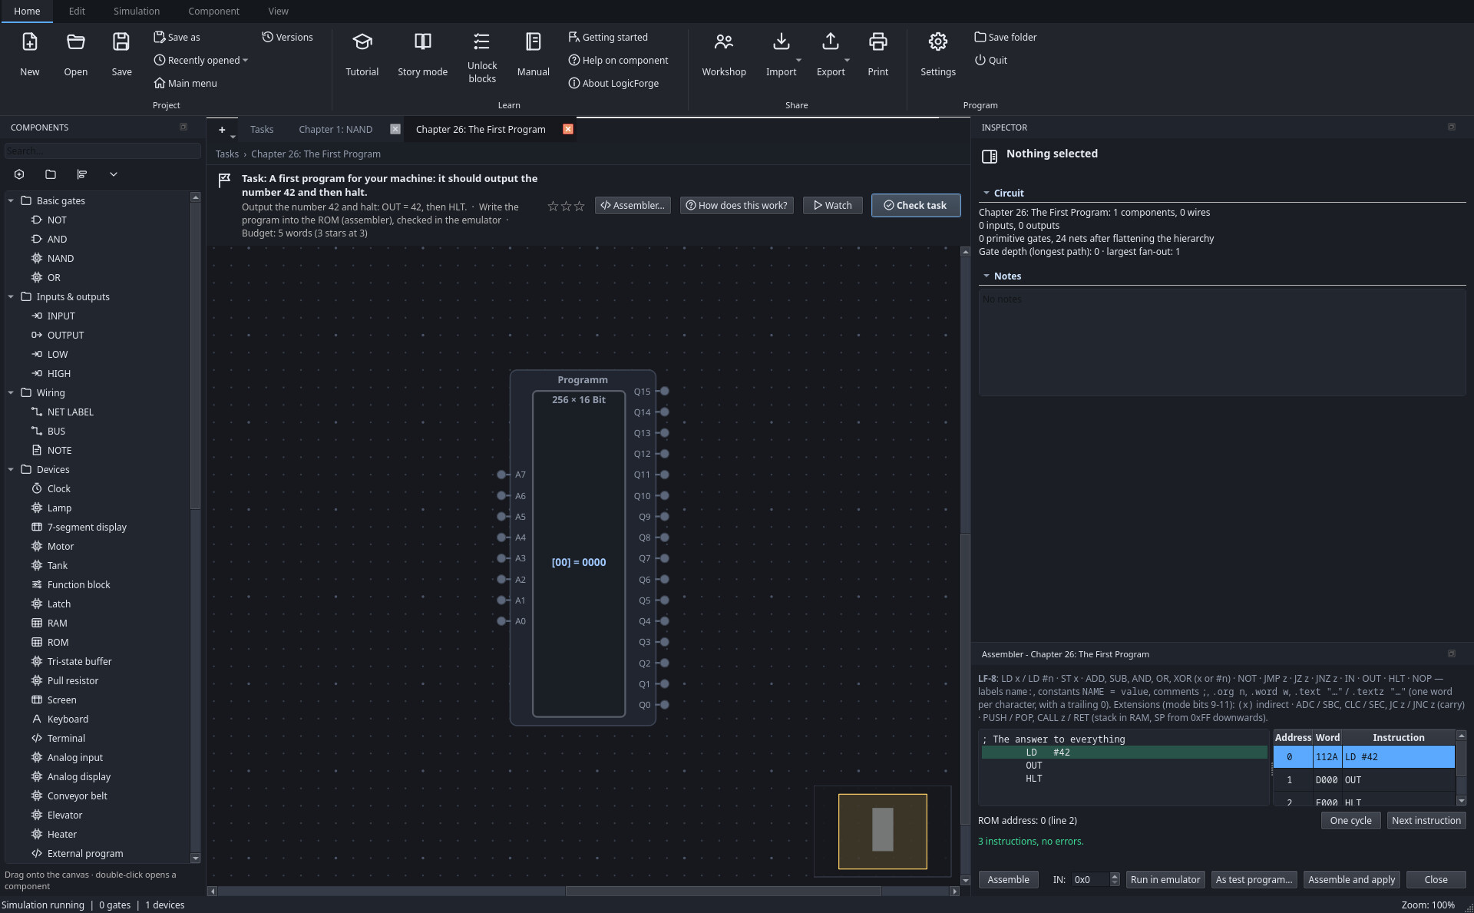
Task: Collapse the Devices folder
Action: 11,469
